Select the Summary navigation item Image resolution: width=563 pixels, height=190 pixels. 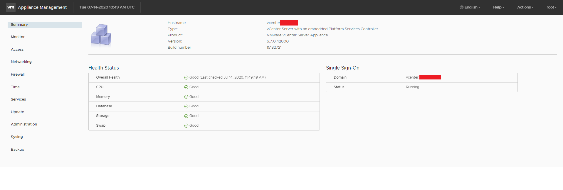click(x=45, y=25)
